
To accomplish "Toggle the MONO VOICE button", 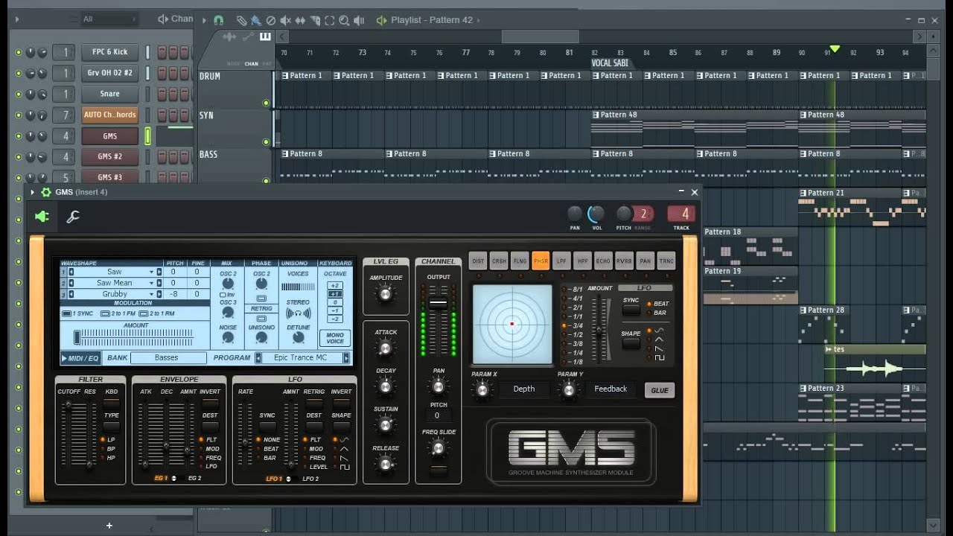I will coord(335,338).
